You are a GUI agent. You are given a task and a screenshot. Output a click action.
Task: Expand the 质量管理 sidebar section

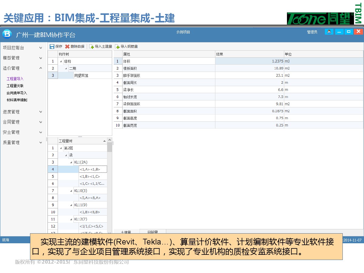coord(41,143)
